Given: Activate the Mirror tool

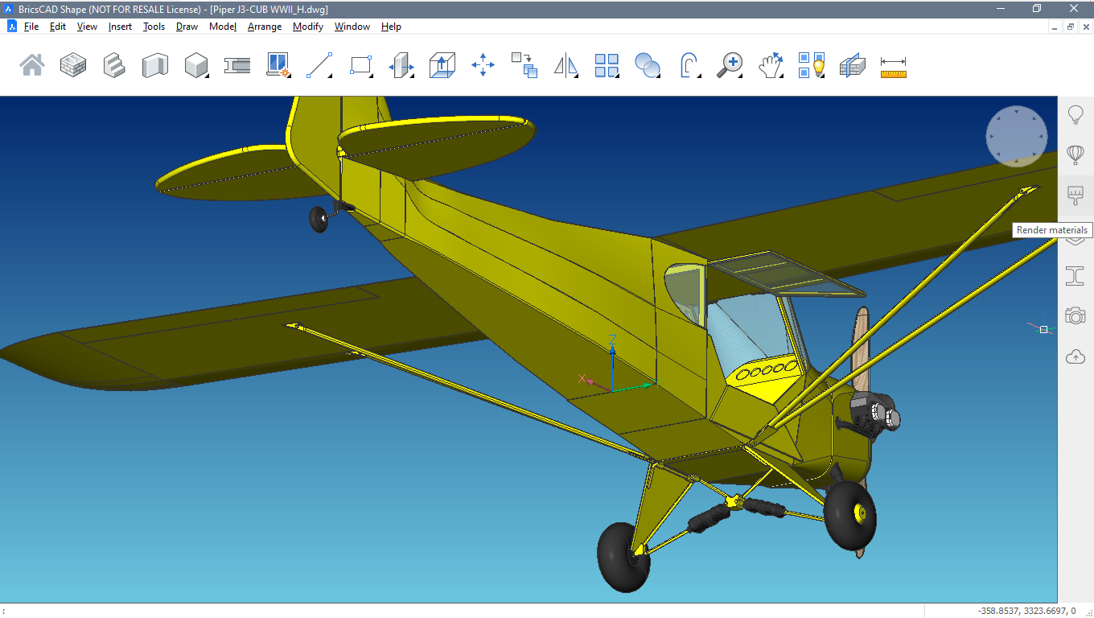Looking at the screenshot, I should [x=566, y=65].
